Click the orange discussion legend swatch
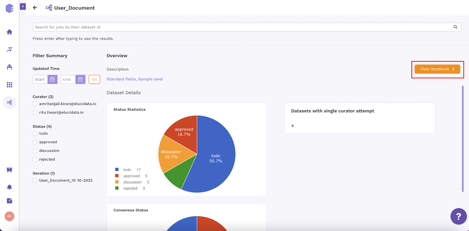 click(117, 182)
